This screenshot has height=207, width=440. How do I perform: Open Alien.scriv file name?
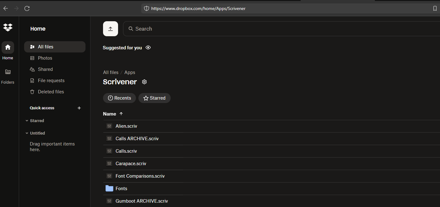[x=126, y=126]
